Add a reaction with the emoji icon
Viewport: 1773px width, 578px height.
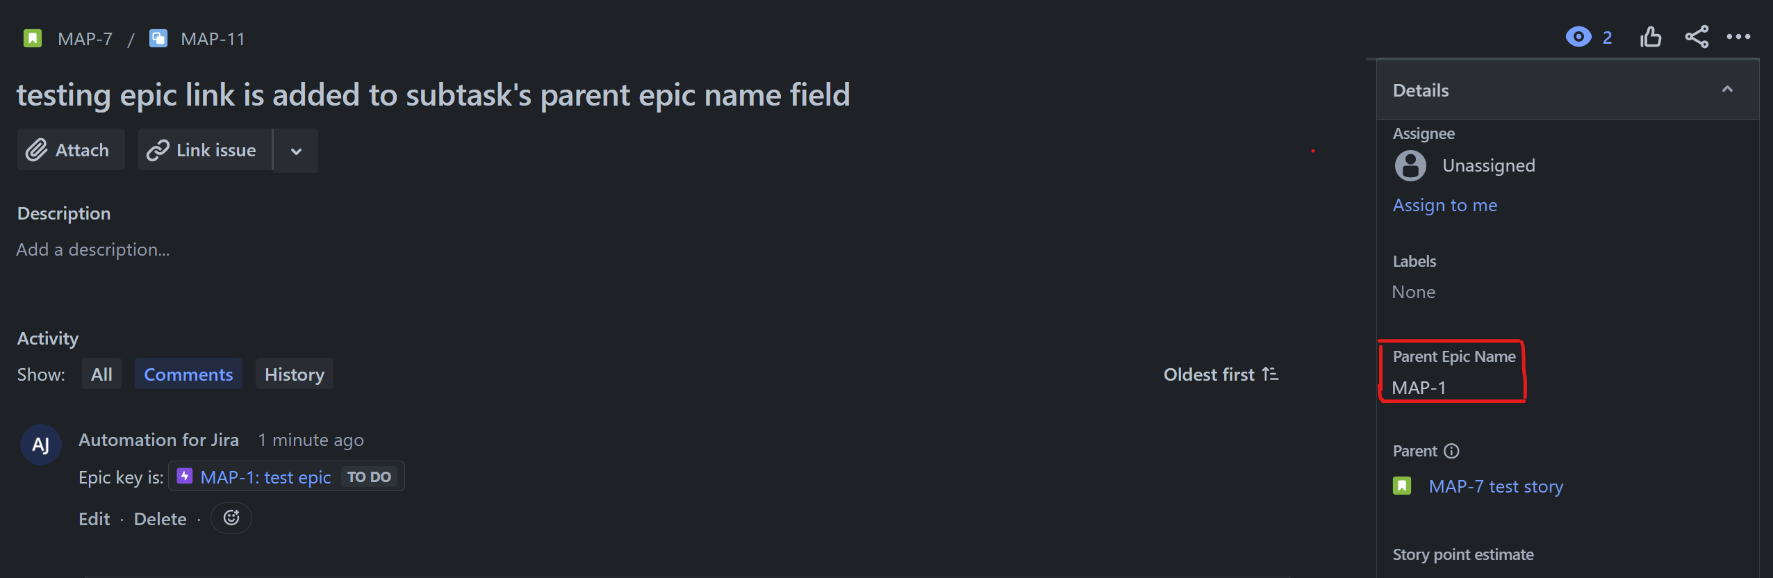231,518
